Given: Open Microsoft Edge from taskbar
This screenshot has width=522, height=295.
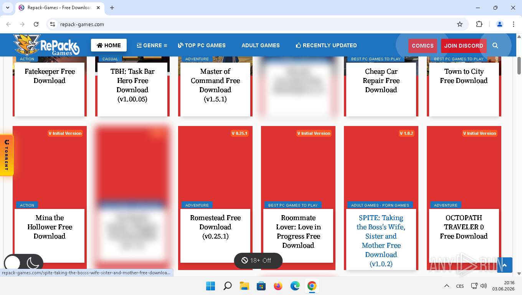Looking at the screenshot, I should (x=295, y=286).
